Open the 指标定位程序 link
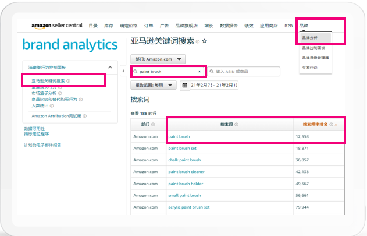 coord(37,134)
